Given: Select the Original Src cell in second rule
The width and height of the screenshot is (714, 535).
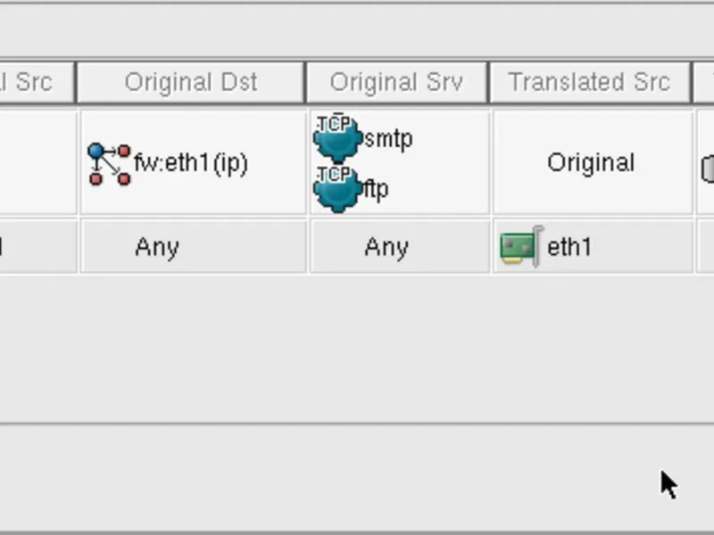Looking at the screenshot, I should click(x=36, y=247).
